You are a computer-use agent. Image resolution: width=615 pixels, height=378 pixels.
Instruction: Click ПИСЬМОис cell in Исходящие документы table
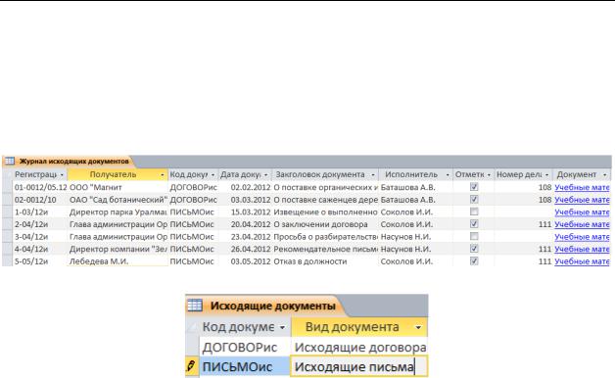click(x=245, y=366)
